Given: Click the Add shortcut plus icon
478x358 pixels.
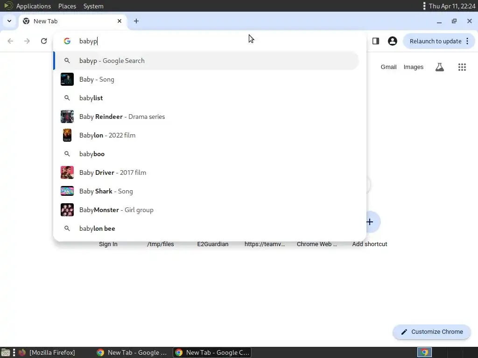Looking at the screenshot, I should click(370, 222).
